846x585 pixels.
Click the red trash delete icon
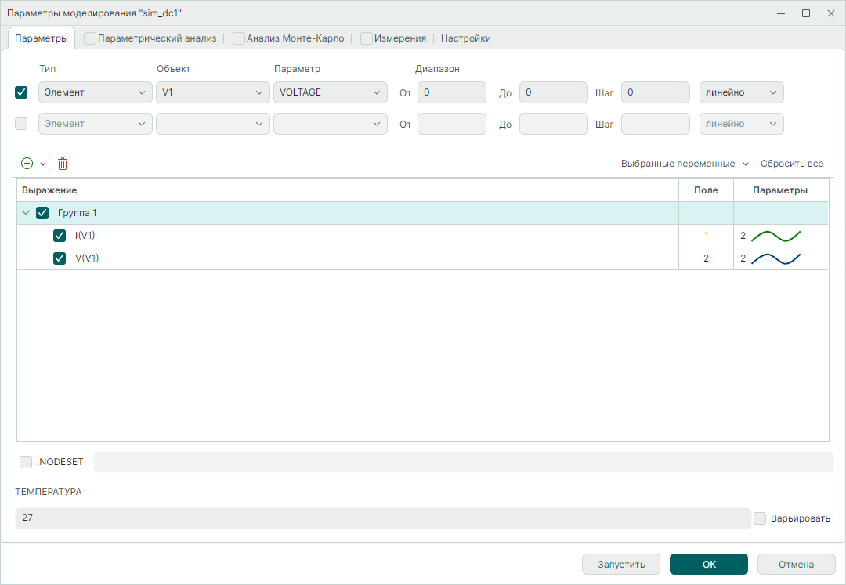pyautogui.click(x=63, y=164)
